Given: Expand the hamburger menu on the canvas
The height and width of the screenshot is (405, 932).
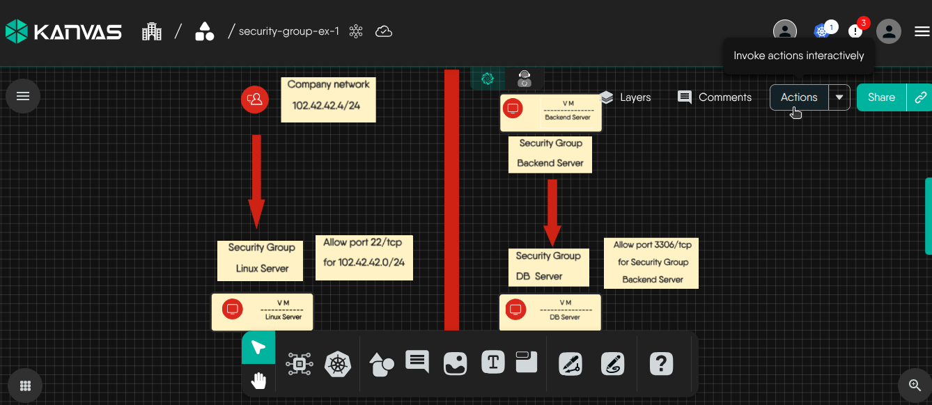Looking at the screenshot, I should tap(23, 96).
